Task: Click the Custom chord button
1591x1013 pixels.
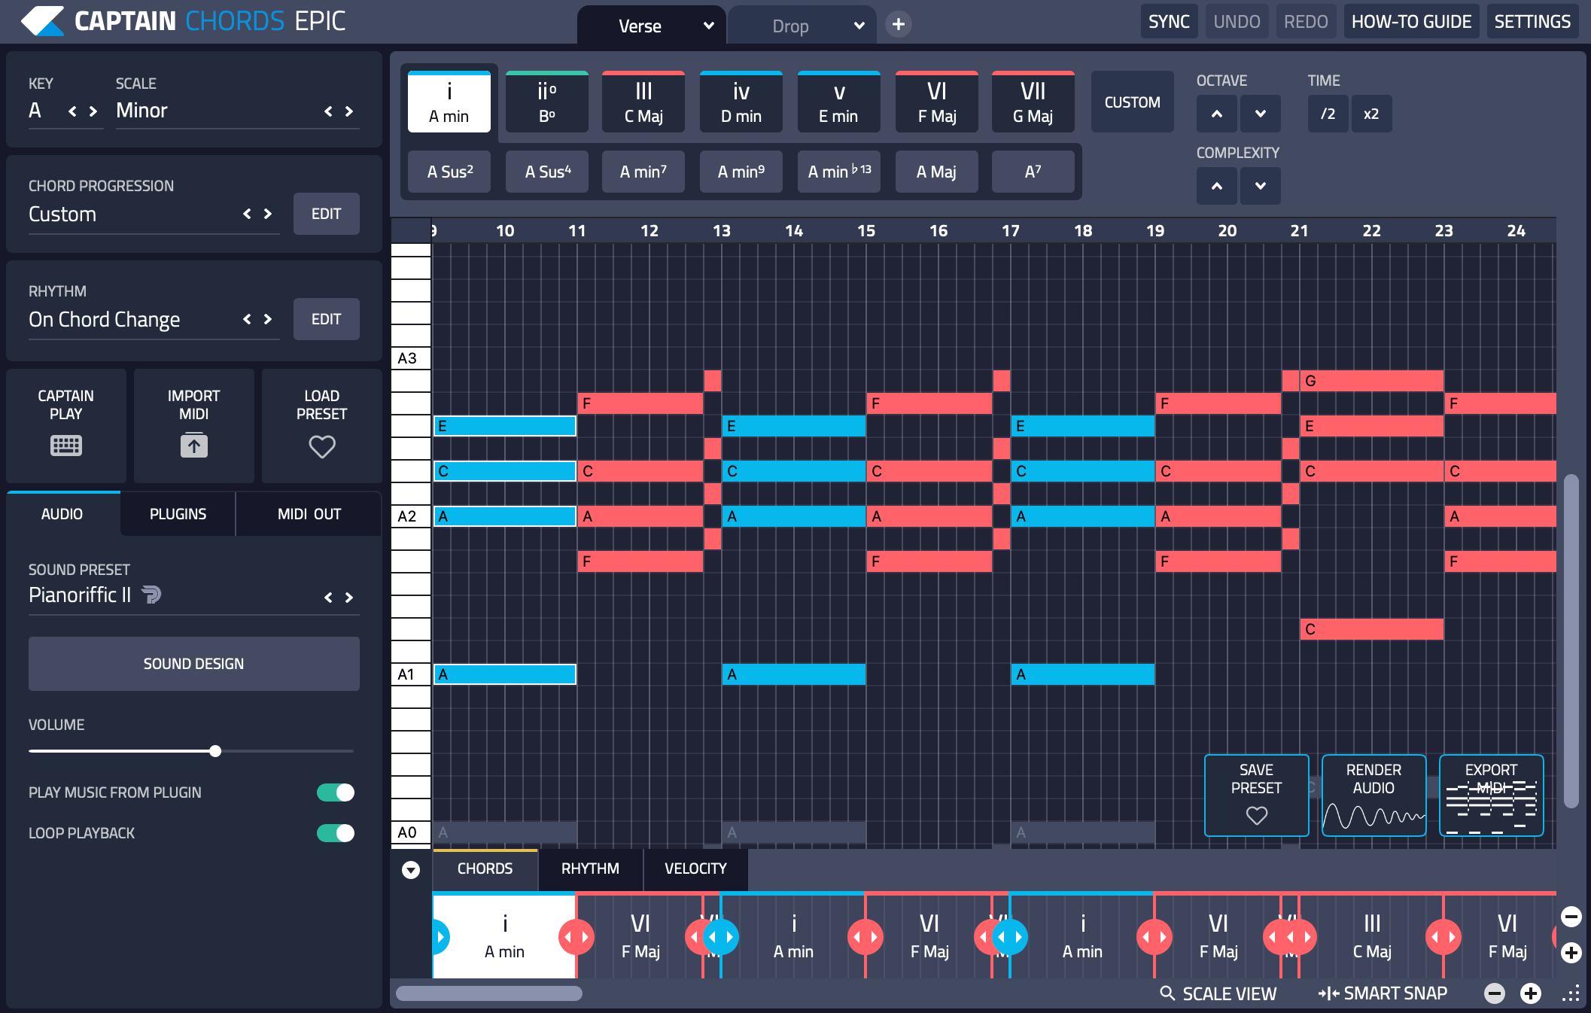Action: (1133, 102)
